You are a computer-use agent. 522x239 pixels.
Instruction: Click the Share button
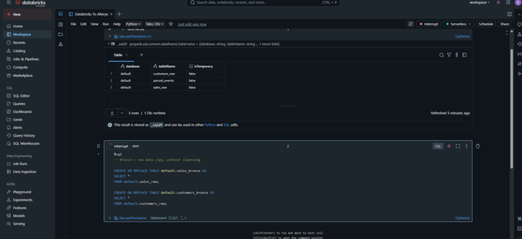504,24
